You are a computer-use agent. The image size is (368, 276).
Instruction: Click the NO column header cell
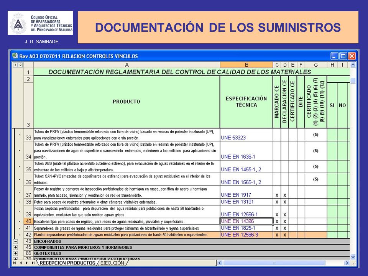342,105
